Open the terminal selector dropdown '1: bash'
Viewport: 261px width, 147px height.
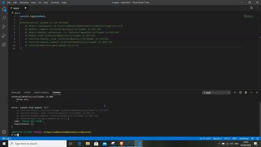(217, 93)
